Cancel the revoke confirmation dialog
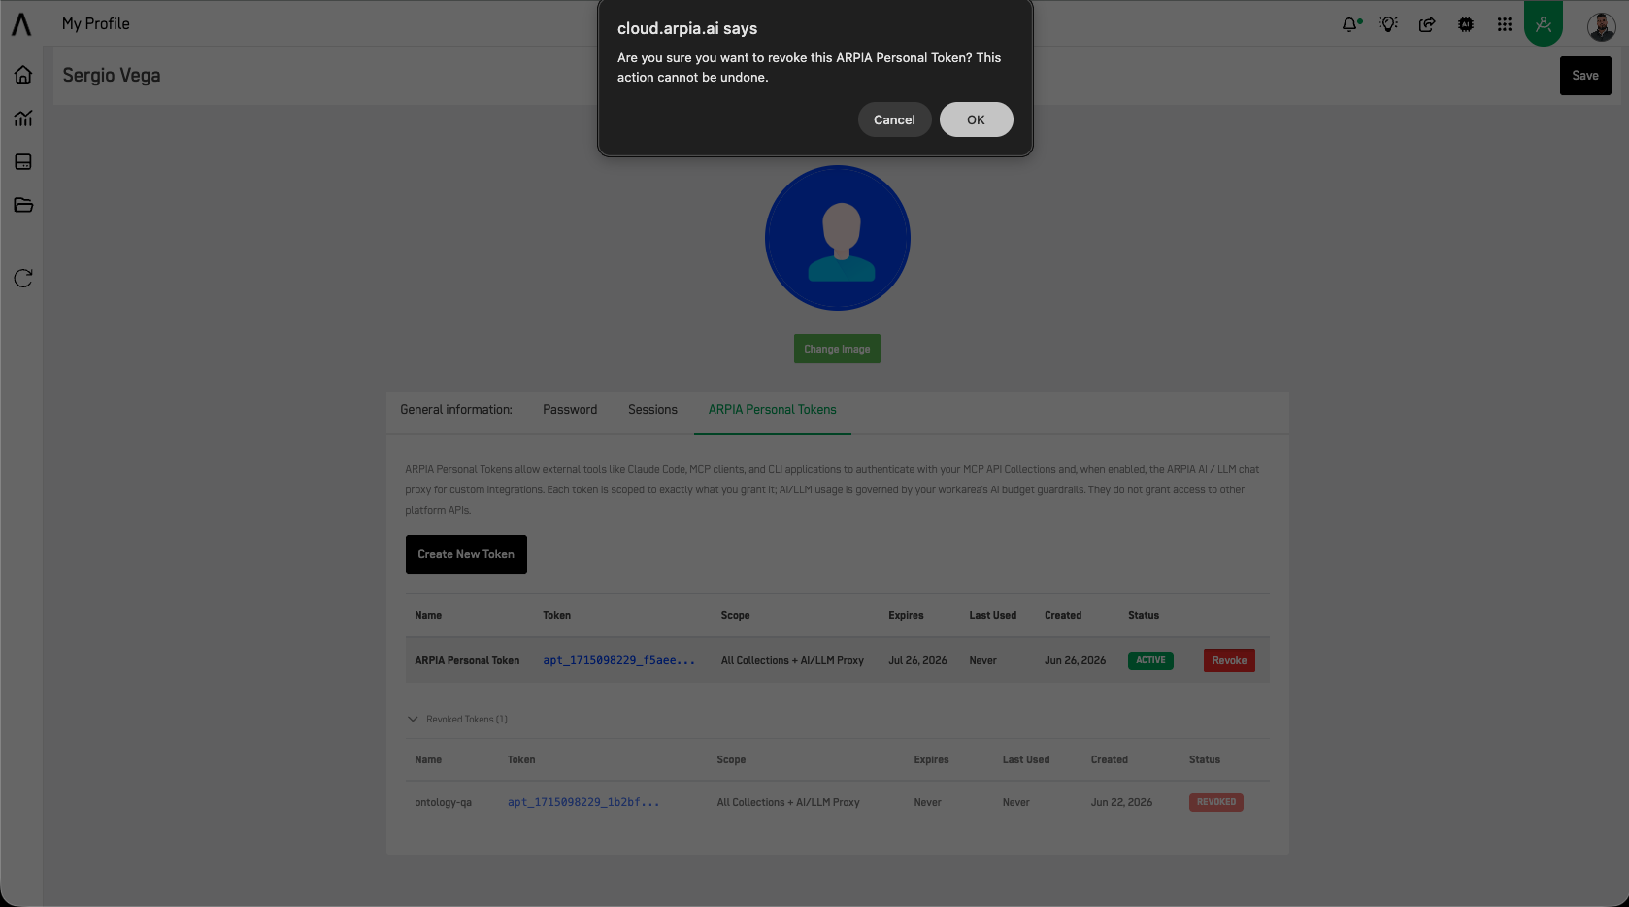 pos(894,119)
